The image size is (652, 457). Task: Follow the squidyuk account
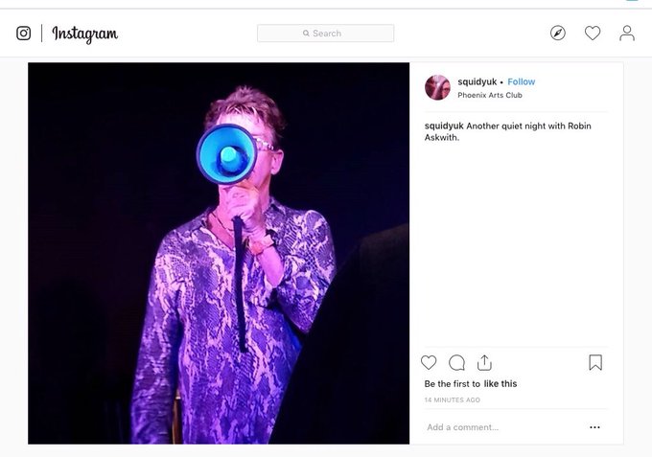point(521,81)
